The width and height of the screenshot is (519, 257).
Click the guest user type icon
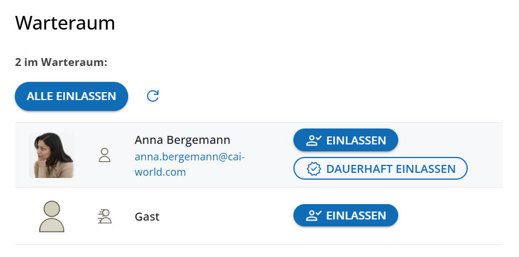pos(104,216)
